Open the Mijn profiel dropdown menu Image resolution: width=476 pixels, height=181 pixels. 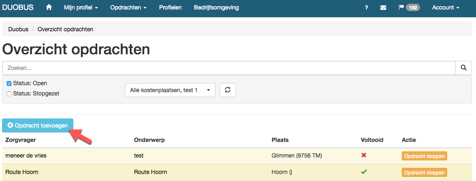81,8
